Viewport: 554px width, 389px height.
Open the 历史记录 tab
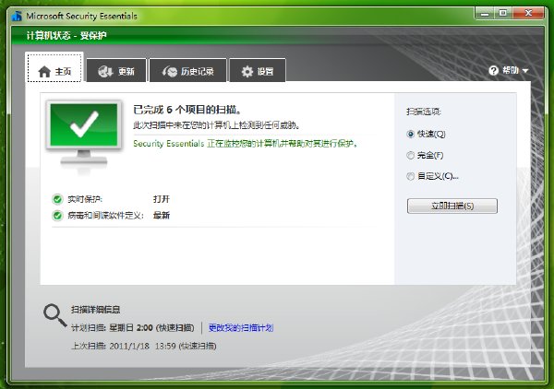click(x=188, y=71)
